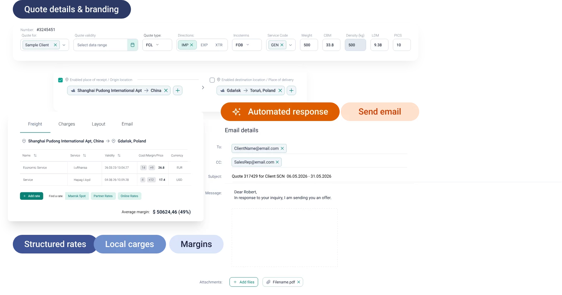The image size is (562, 295).
Task: Click the Automated response button
Action: click(x=280, y=112)
